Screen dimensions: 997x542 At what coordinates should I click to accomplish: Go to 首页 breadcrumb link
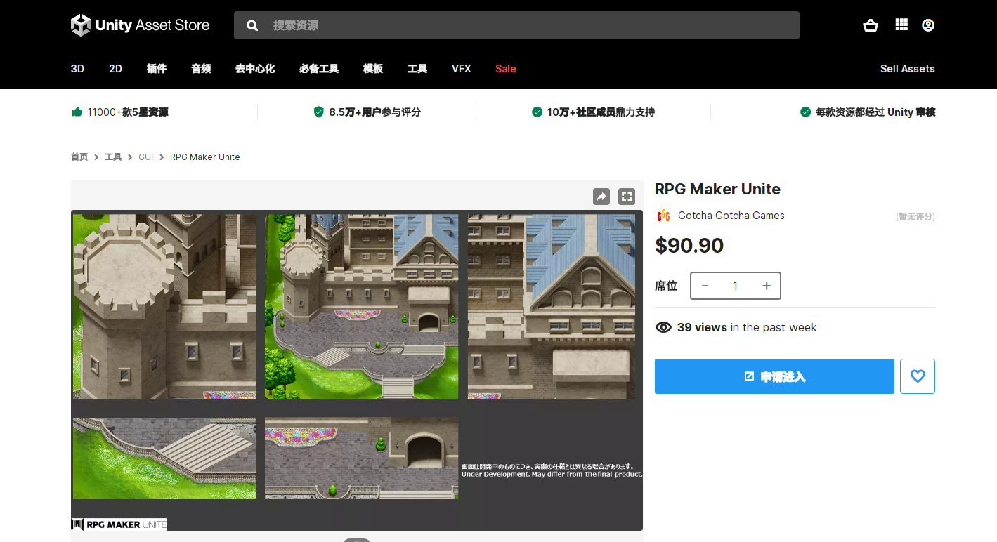(79, 157)
